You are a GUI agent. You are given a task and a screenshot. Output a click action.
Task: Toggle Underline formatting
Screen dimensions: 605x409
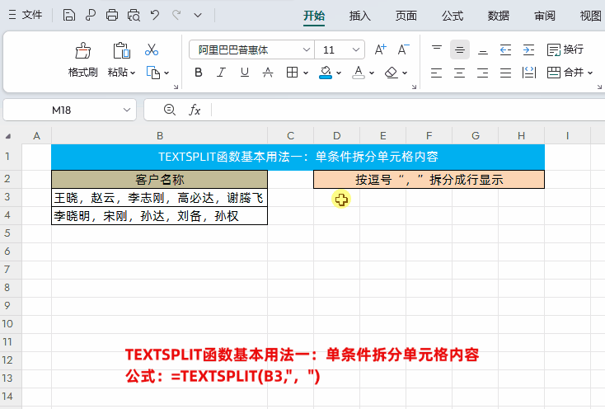pyautogui.click(x=245, y=73)
